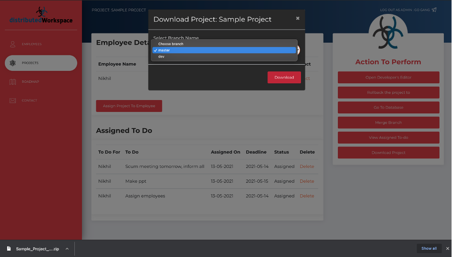Close the Download Project dialog
This screenshot has height=257, width=452.
298,18
